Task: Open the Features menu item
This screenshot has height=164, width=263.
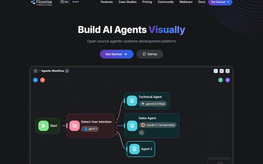Action: 107,2
